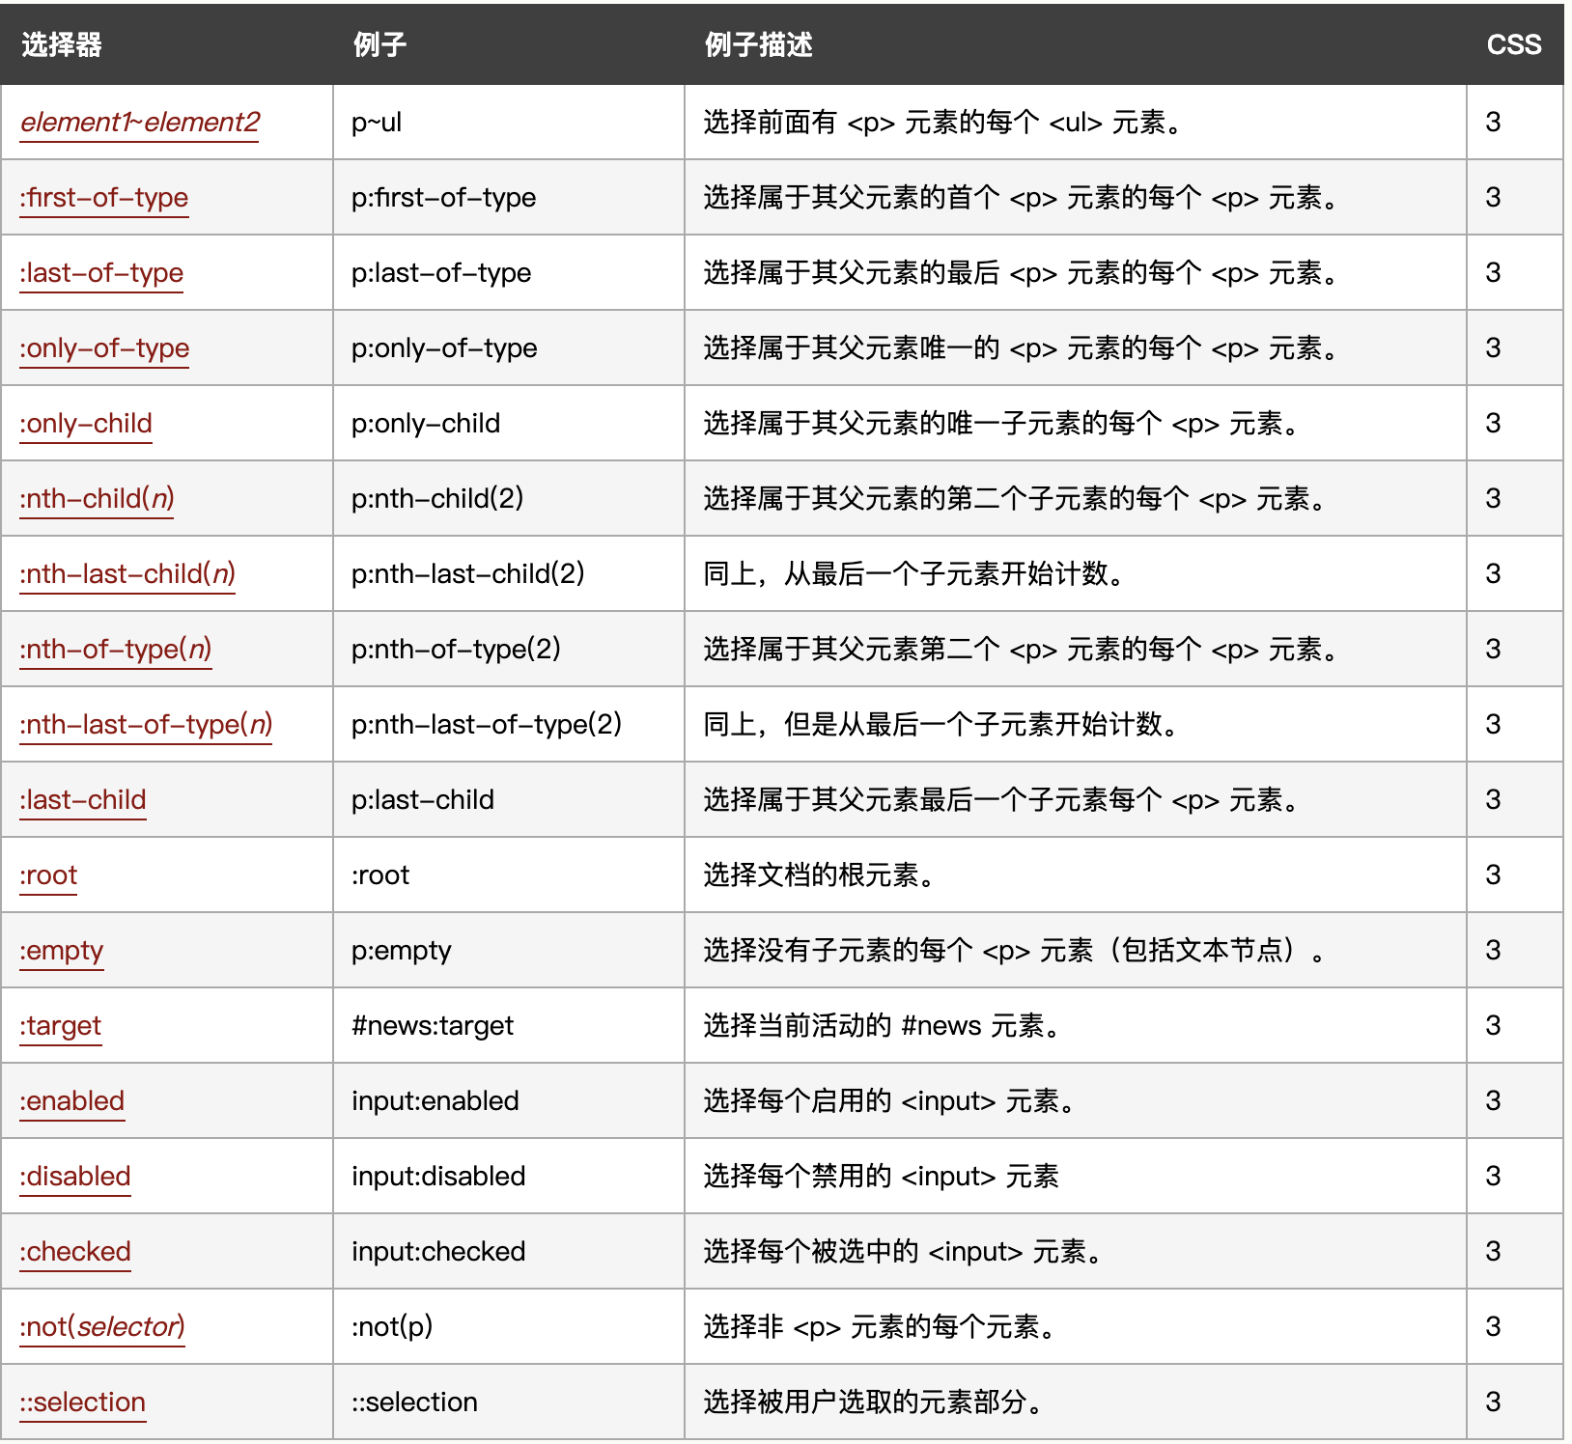
Task: Click description 同上，从最后一个子元素开始计数
Action: point(914,574)
